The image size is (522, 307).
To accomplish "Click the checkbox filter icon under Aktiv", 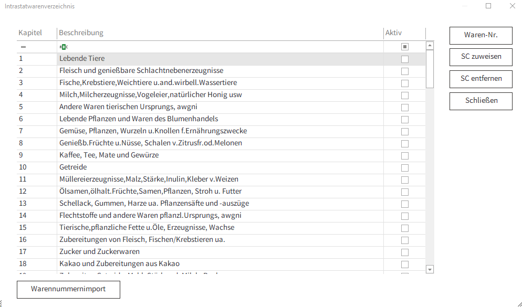I will pos(404,47).
